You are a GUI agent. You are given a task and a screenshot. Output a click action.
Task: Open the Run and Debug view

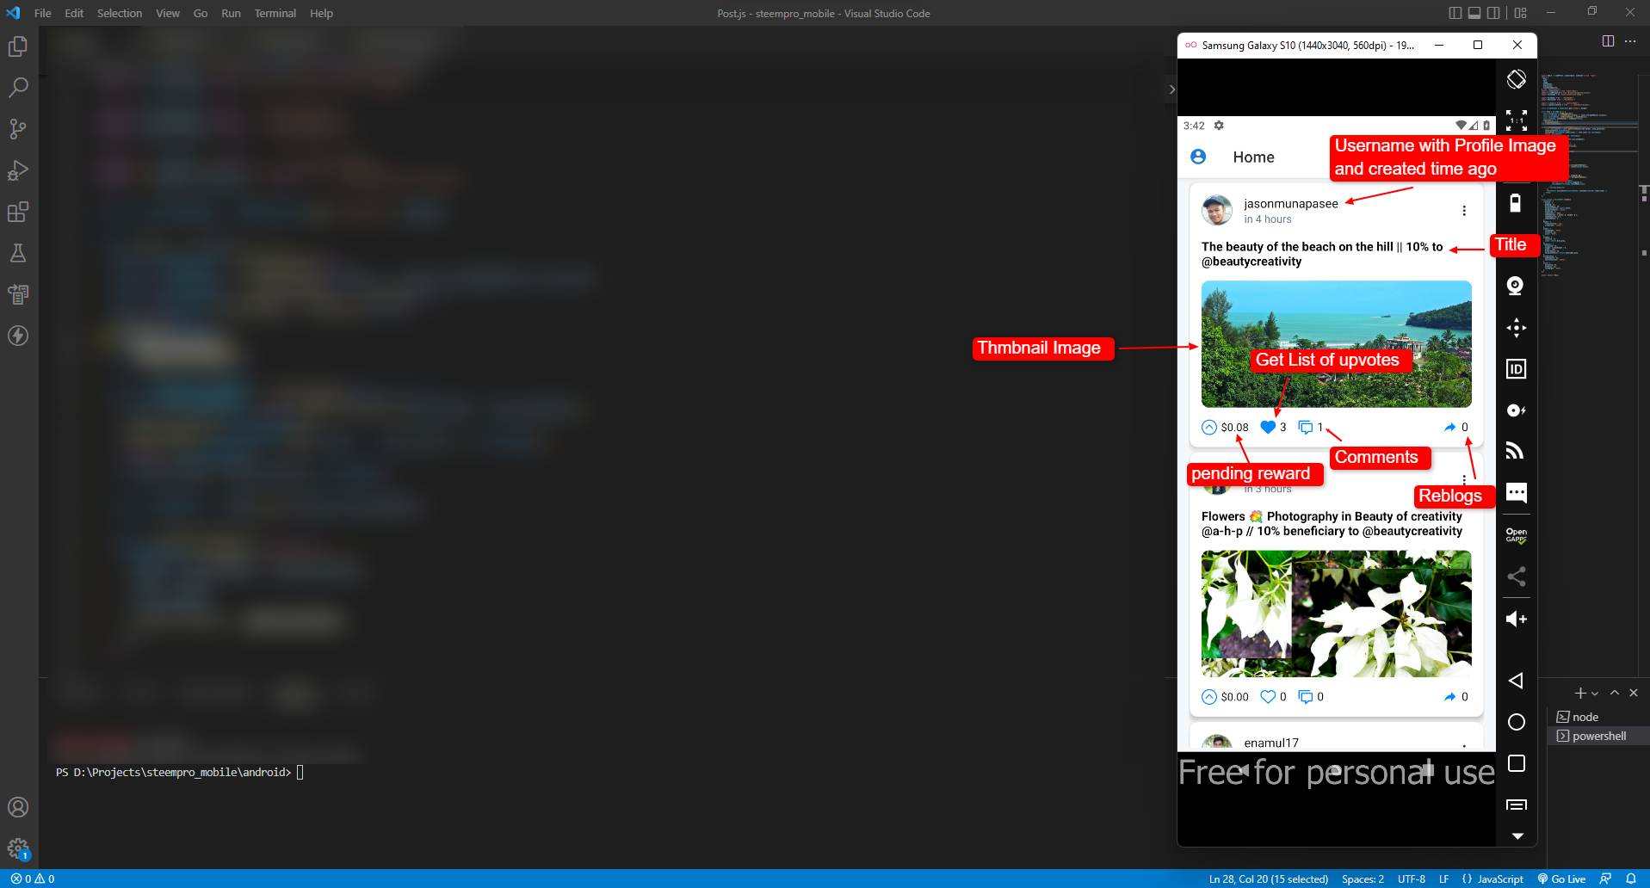18,170
